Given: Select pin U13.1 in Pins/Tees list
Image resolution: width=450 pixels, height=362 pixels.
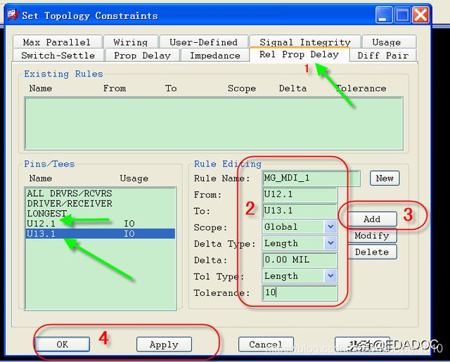Looking at the screenshot, I should (101, 234).
